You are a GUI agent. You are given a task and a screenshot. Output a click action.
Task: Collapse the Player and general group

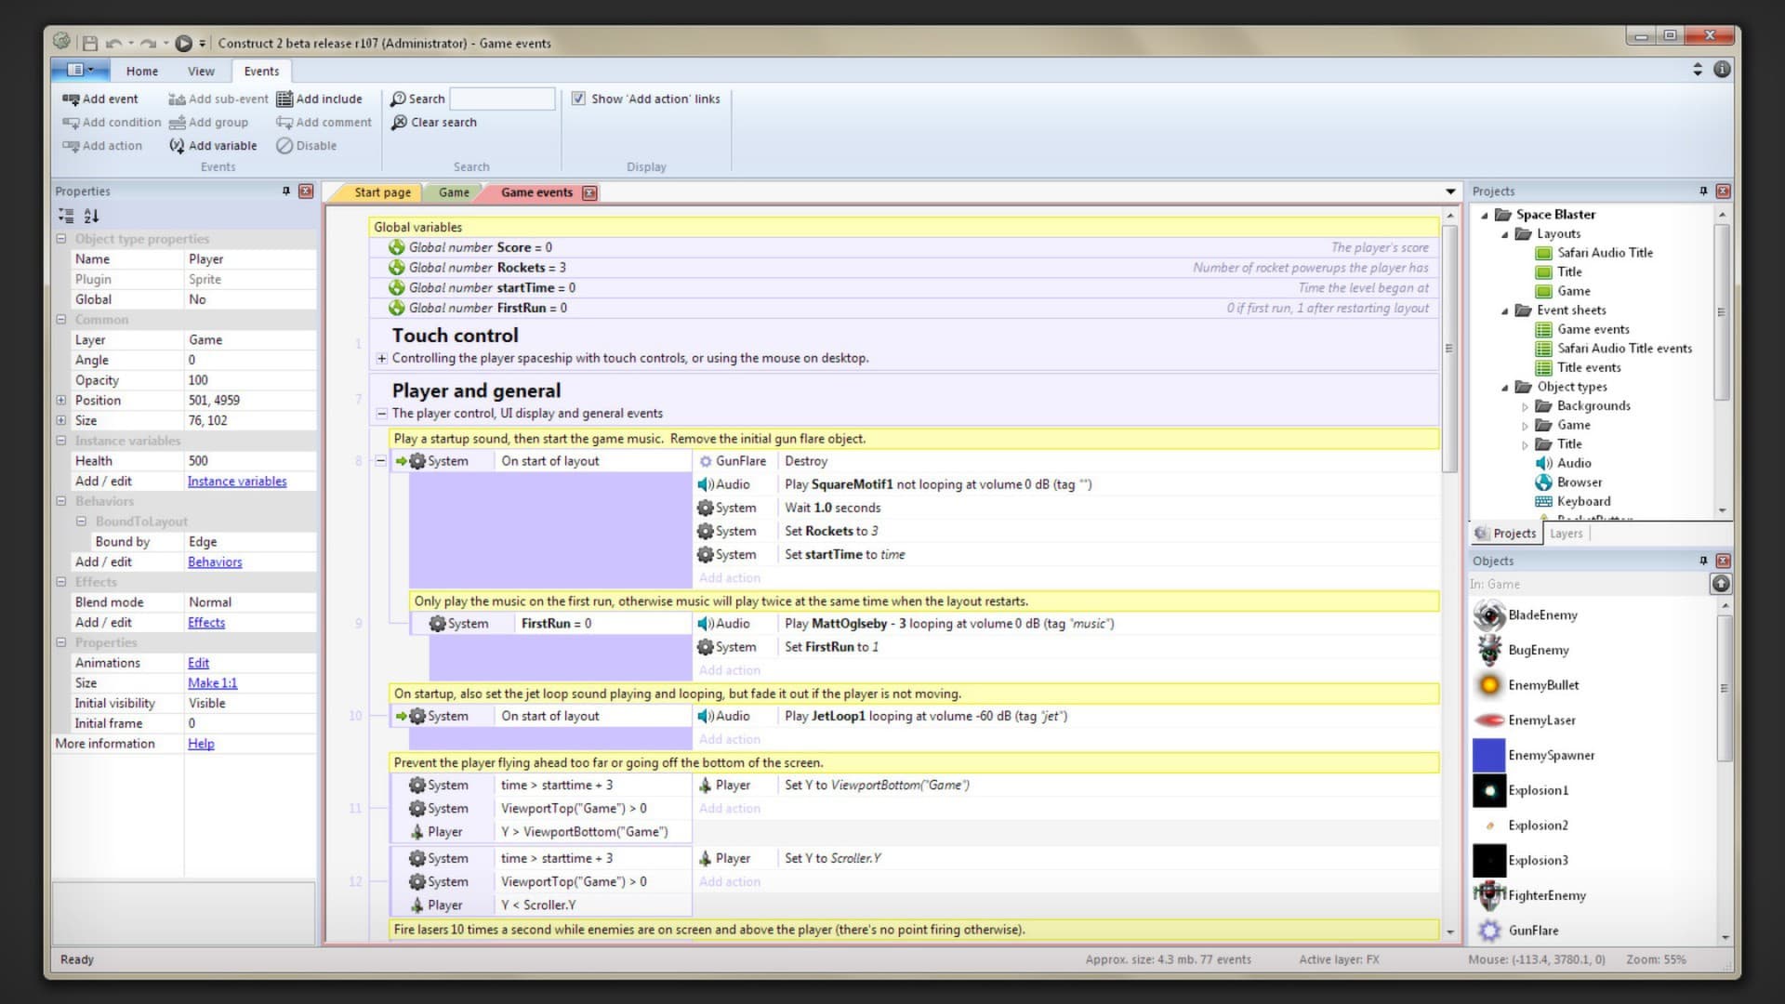pyautogui.click(x=381, y=414)
